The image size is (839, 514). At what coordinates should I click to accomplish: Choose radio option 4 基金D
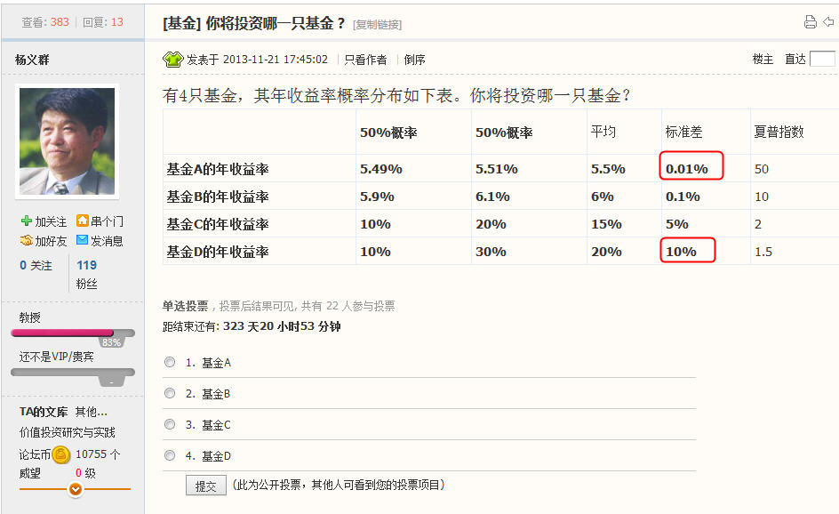(170, 455)
